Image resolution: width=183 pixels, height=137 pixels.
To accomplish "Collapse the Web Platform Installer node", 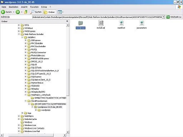I will (19, 34).
